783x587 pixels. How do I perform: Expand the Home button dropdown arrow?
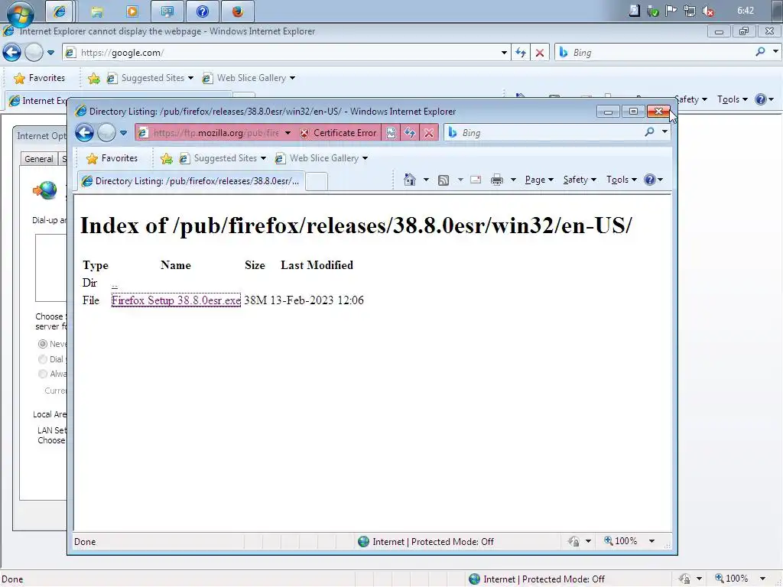click(426, 180)
